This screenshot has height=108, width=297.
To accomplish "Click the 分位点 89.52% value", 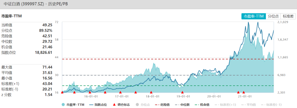I will tap(46, 30).
